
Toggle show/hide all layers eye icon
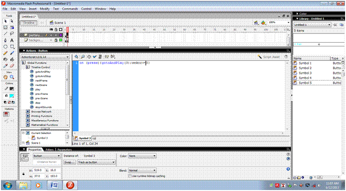[x=51, y=29]
